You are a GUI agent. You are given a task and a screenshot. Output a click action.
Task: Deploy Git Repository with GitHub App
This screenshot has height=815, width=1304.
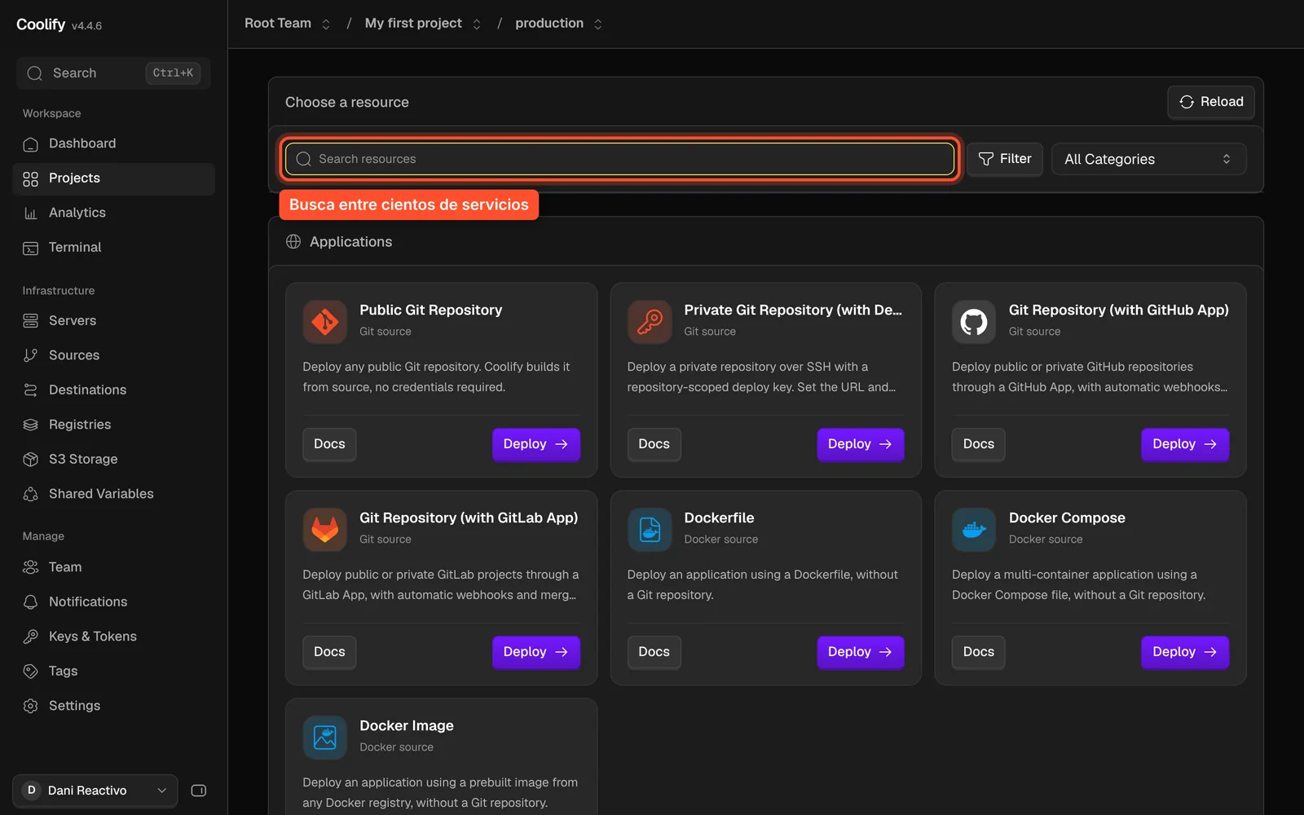[x=1185, y=444]
